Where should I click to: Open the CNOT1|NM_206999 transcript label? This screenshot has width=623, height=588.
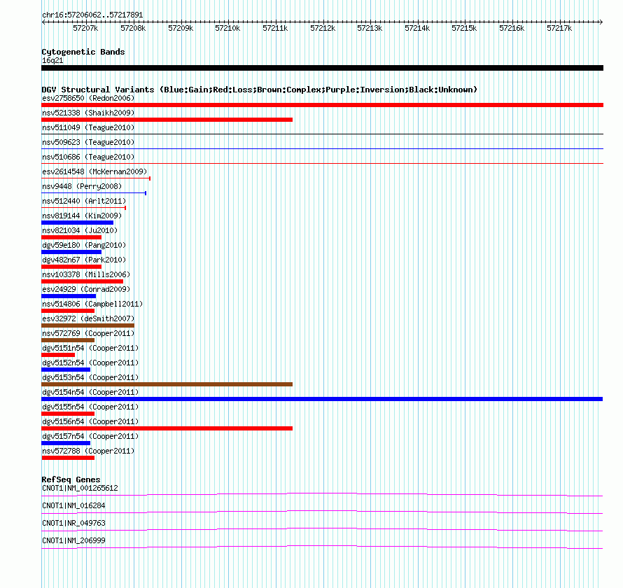[73, 540]
